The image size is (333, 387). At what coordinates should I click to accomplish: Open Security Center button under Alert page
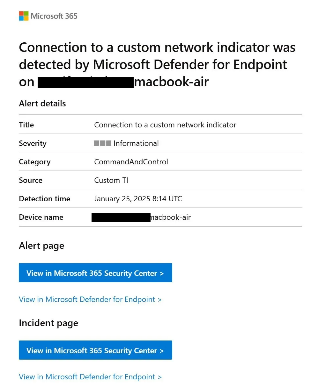click(95, 273)
